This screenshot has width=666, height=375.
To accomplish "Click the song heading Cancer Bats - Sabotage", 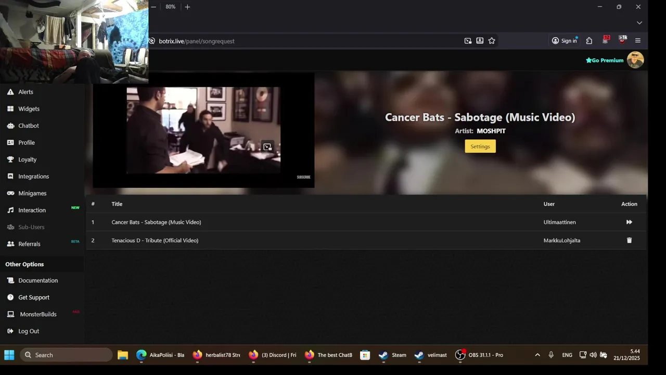I will (x=480, y=117).
